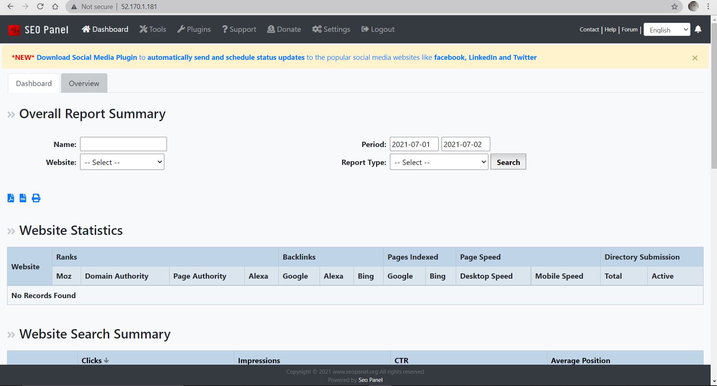717x386 pixels.
Task: Focus the Name input field
Action: 123,144
